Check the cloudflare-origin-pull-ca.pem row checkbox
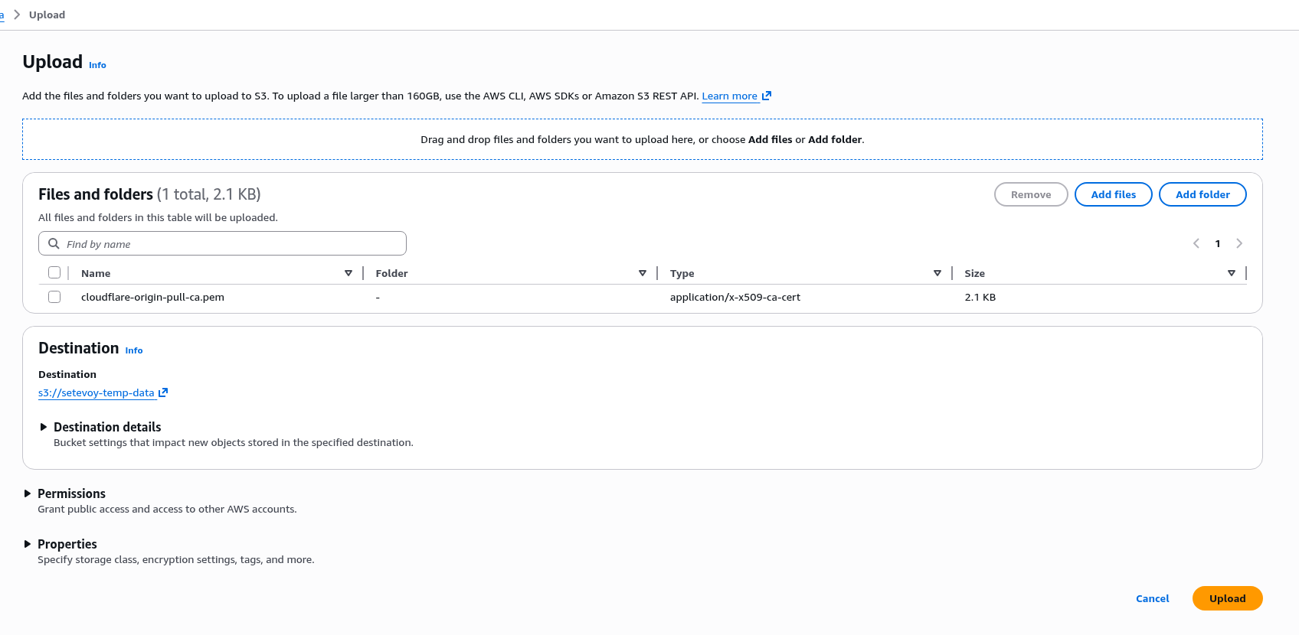This screenshot has height=635, width=1299. (54, 297)
